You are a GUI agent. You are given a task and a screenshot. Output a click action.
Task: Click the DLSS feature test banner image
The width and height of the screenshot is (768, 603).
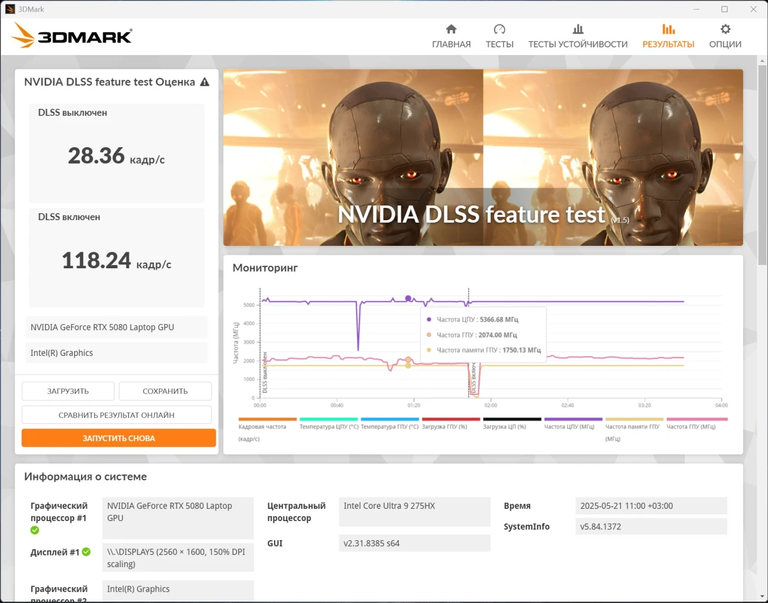tap(483, 157)
